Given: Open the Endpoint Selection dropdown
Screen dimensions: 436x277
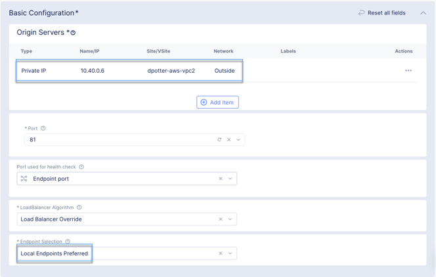Looking at the screenshot, I should [230, 253].
